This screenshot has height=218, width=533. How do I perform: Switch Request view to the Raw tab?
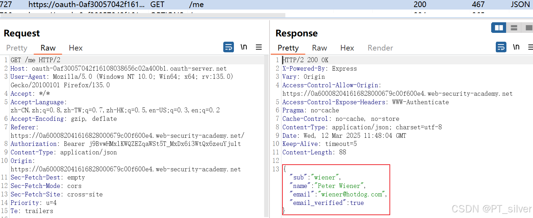tap(48, 48)
